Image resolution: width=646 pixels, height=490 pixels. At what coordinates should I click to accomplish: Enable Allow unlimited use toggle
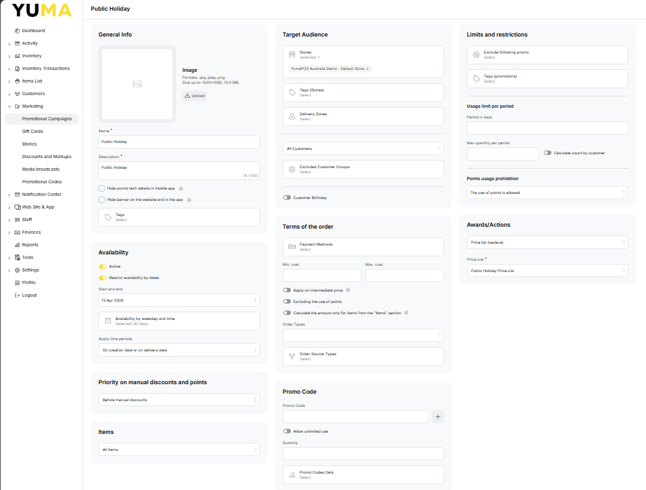coord(287,431)
